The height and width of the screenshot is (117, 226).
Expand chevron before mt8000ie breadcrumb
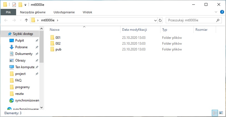(38, 20)
